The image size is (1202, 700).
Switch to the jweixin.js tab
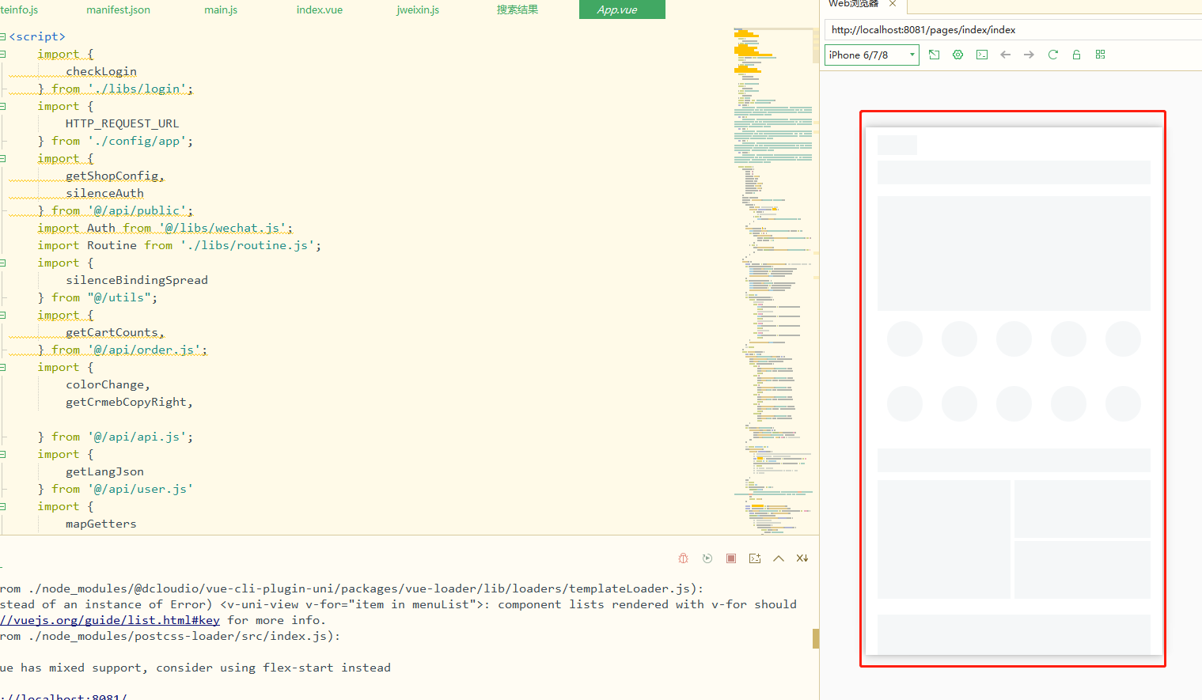coord(418,9)
